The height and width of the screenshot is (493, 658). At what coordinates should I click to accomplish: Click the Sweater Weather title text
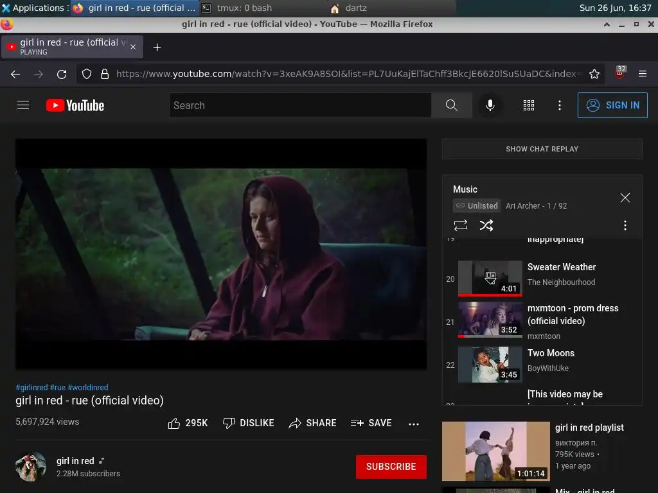[x=562, y=267]
